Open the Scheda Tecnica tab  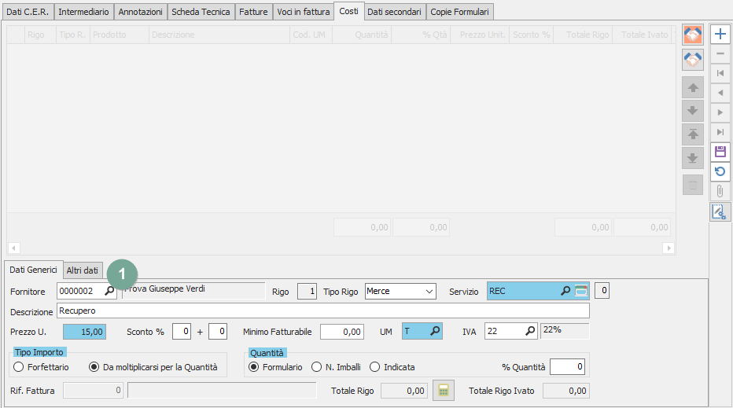point(201,12)
